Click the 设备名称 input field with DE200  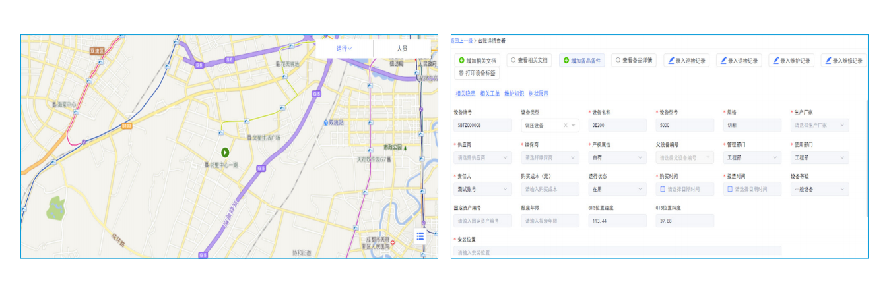pos(616,125)
